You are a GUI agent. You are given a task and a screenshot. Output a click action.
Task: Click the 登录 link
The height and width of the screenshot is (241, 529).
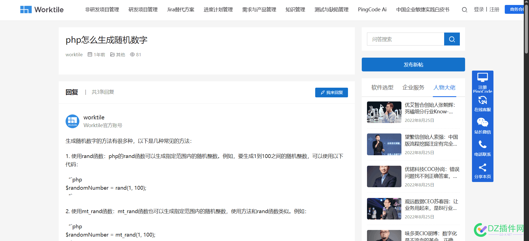pyautogui.click(x=479, y=10)
